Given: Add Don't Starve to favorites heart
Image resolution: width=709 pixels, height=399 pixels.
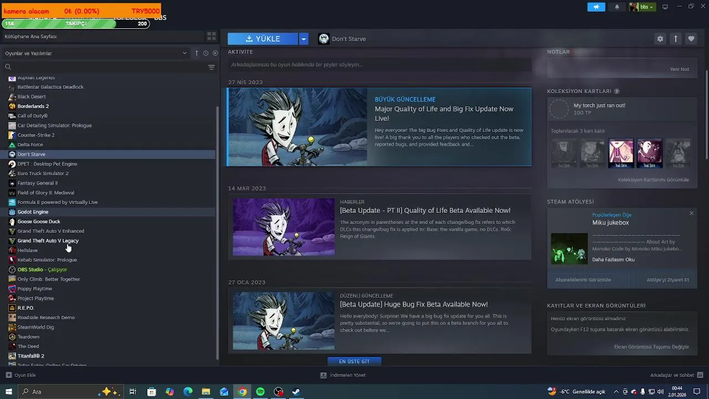Looking at the screenshot, I should [x=691, y=39].
